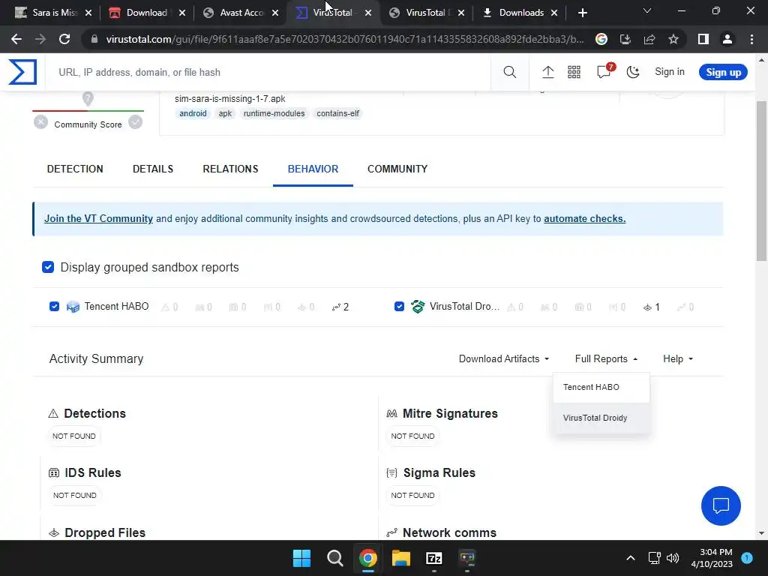Click the Network comms icon
Viewport: 768px width, 576px height.
pos(391,533)
